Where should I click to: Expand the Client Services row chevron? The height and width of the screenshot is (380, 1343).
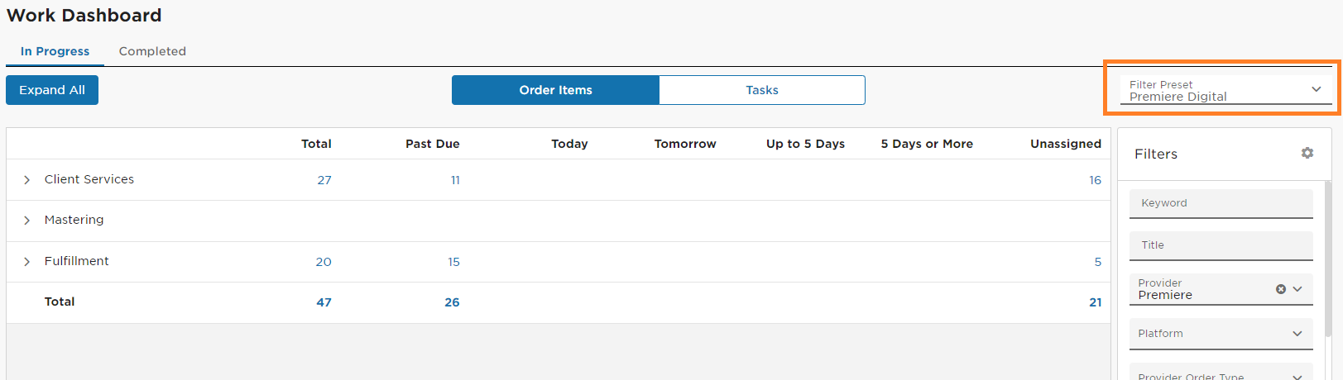(26, 180)
